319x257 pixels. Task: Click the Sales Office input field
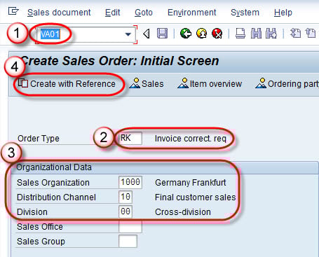pyautogui.click(x=130, y=226)
